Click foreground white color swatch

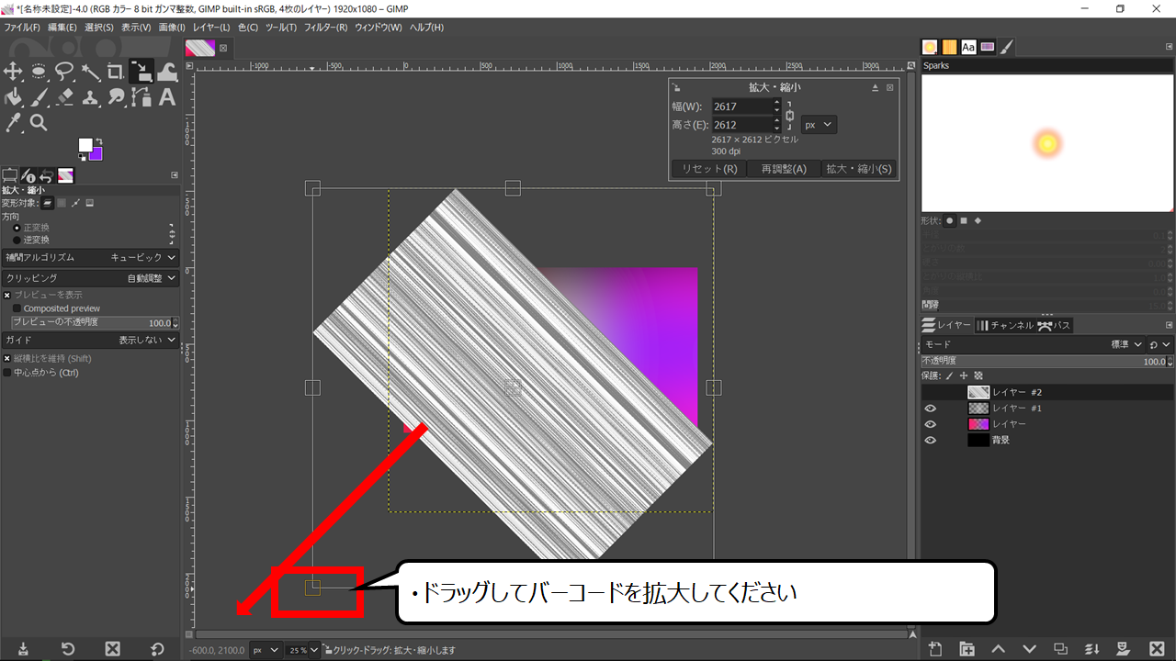point(85,145)
